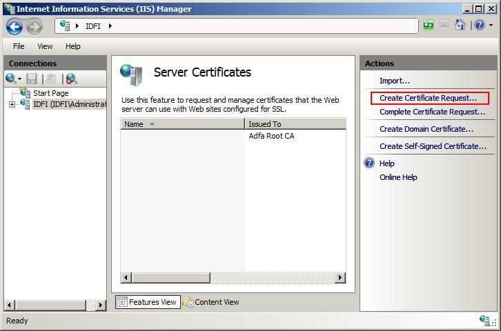Expand the arrow before IDFI in the breadcrumb
Viewport: 501px width, 331px height.
click(77, 26)
